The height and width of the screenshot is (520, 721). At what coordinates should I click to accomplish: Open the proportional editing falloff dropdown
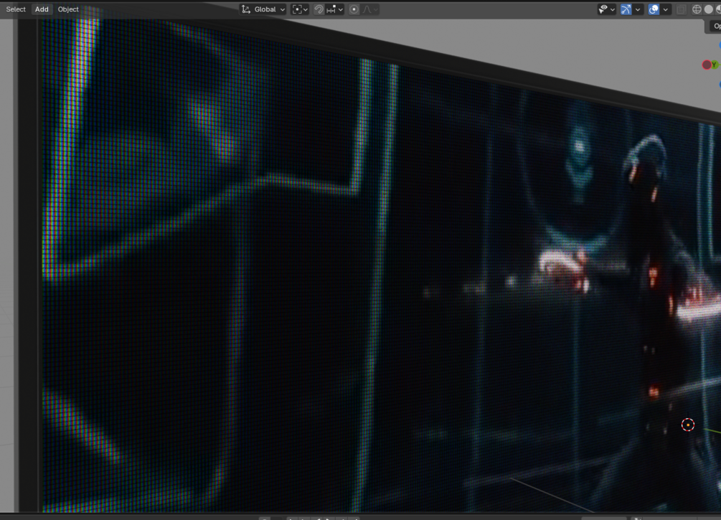click(x=369, y=9)
